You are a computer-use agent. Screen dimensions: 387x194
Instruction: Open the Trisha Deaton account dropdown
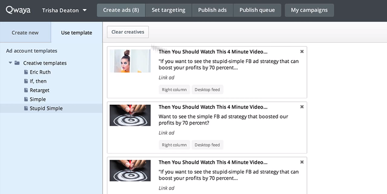(64, 10)
